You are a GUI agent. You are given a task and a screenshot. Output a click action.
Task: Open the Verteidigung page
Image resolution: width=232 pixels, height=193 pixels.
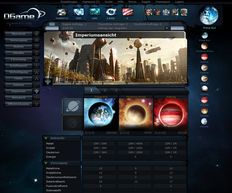point(18,72)
